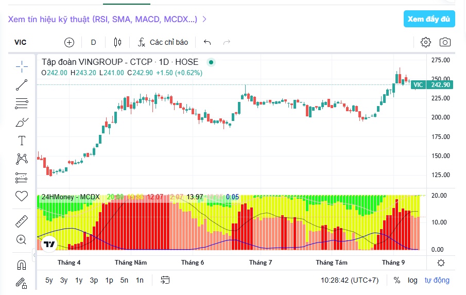Click the Tháng 9 time axis label
Image resolution: width=466 pixels, height=295 pixels.
[x=393, y=263]
